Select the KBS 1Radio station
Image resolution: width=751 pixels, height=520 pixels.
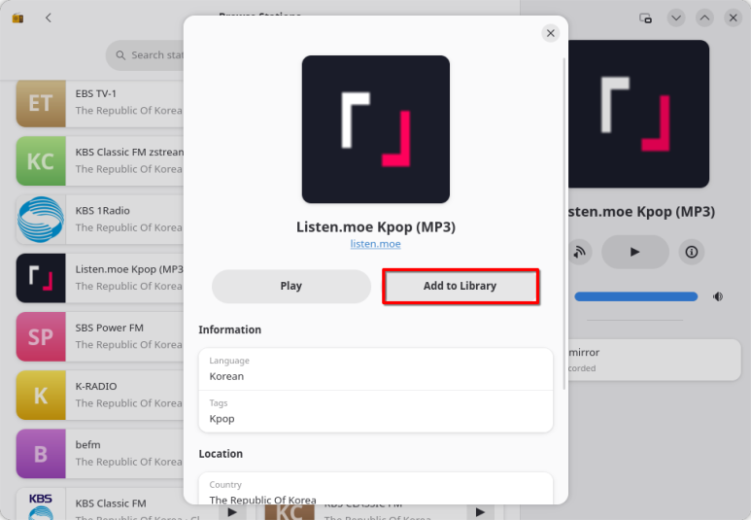click(x=100, y=220)
